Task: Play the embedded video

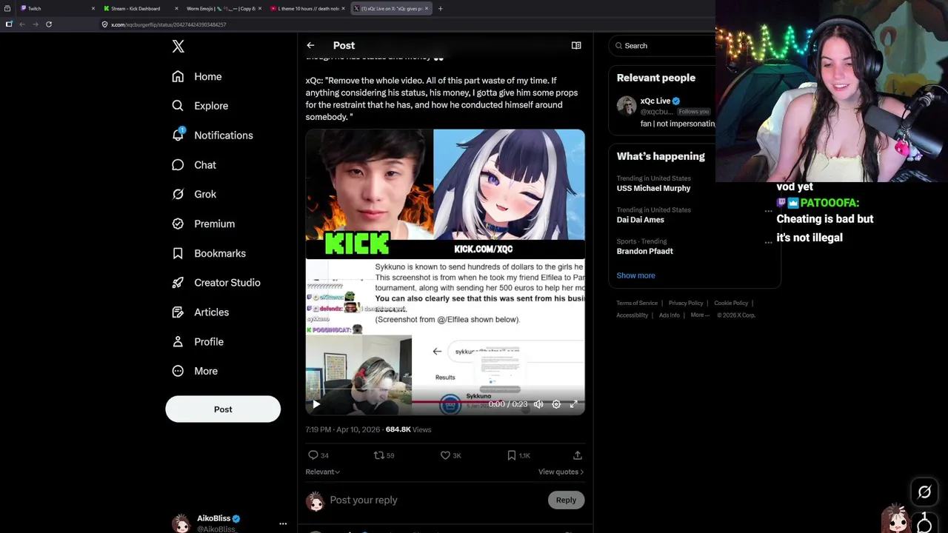Action: point(316,404)
